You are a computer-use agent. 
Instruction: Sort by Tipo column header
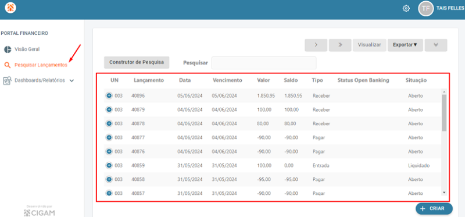tap(317, 80)
